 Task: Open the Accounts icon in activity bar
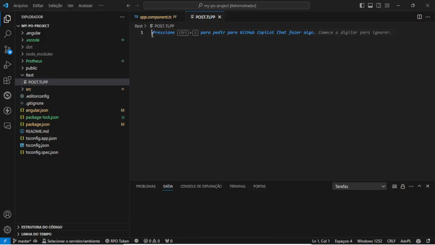[x=7, y=215]
